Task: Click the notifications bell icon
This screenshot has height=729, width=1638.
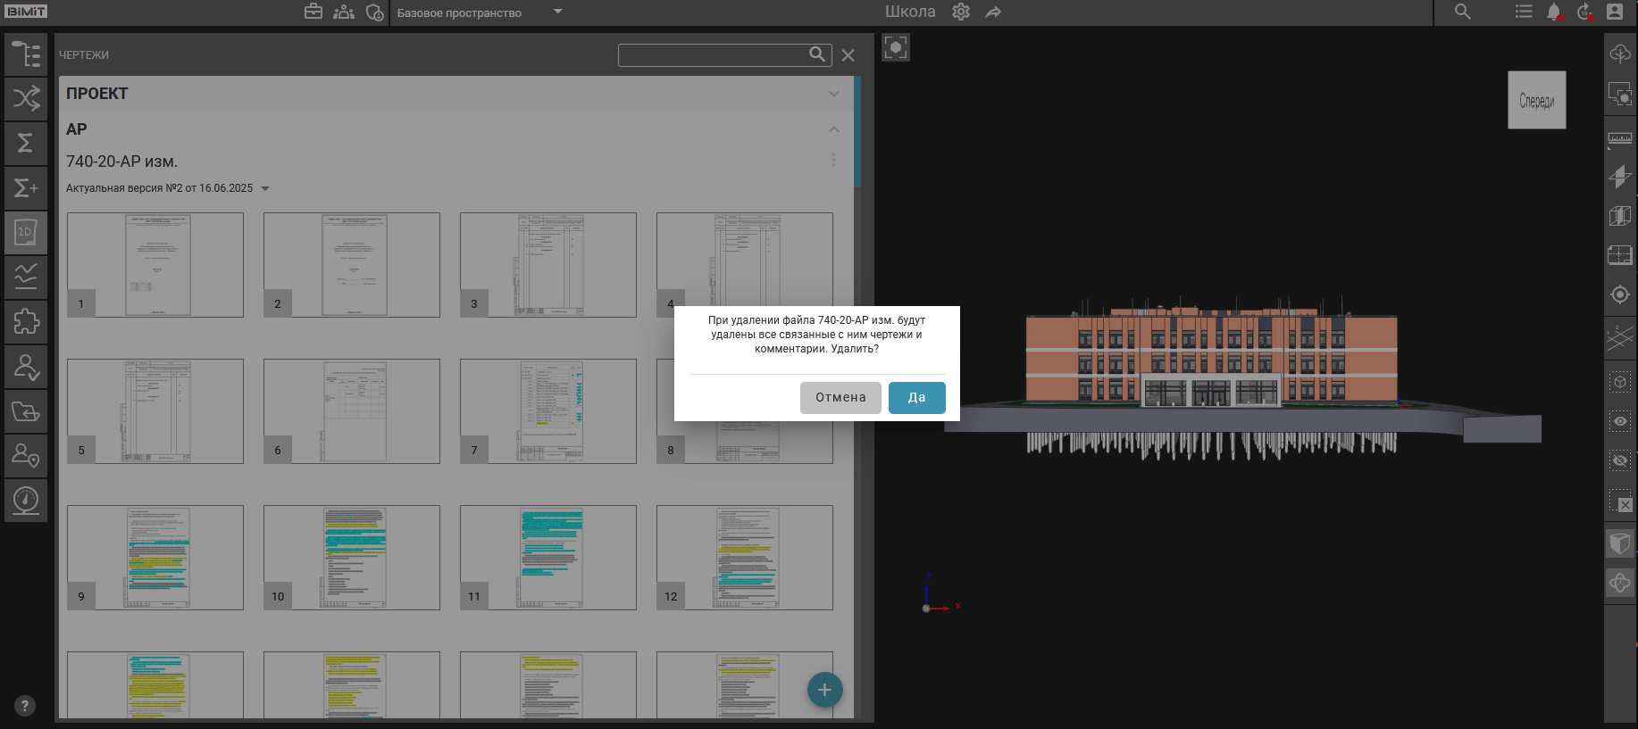Action: click(1554, 12)
